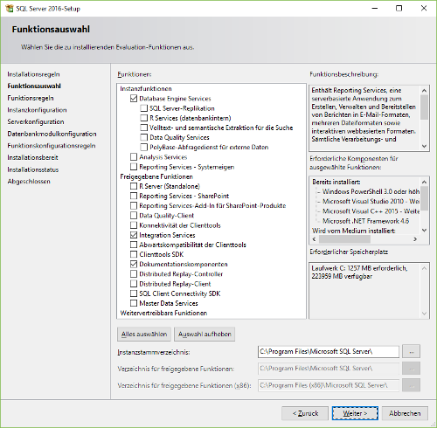Go back with the Zurück button
437x428 pixels.
point(305,413)
